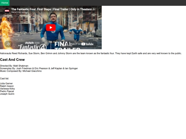Open the Home tab in navigation bar
The image size is (186, 139).
5,3
